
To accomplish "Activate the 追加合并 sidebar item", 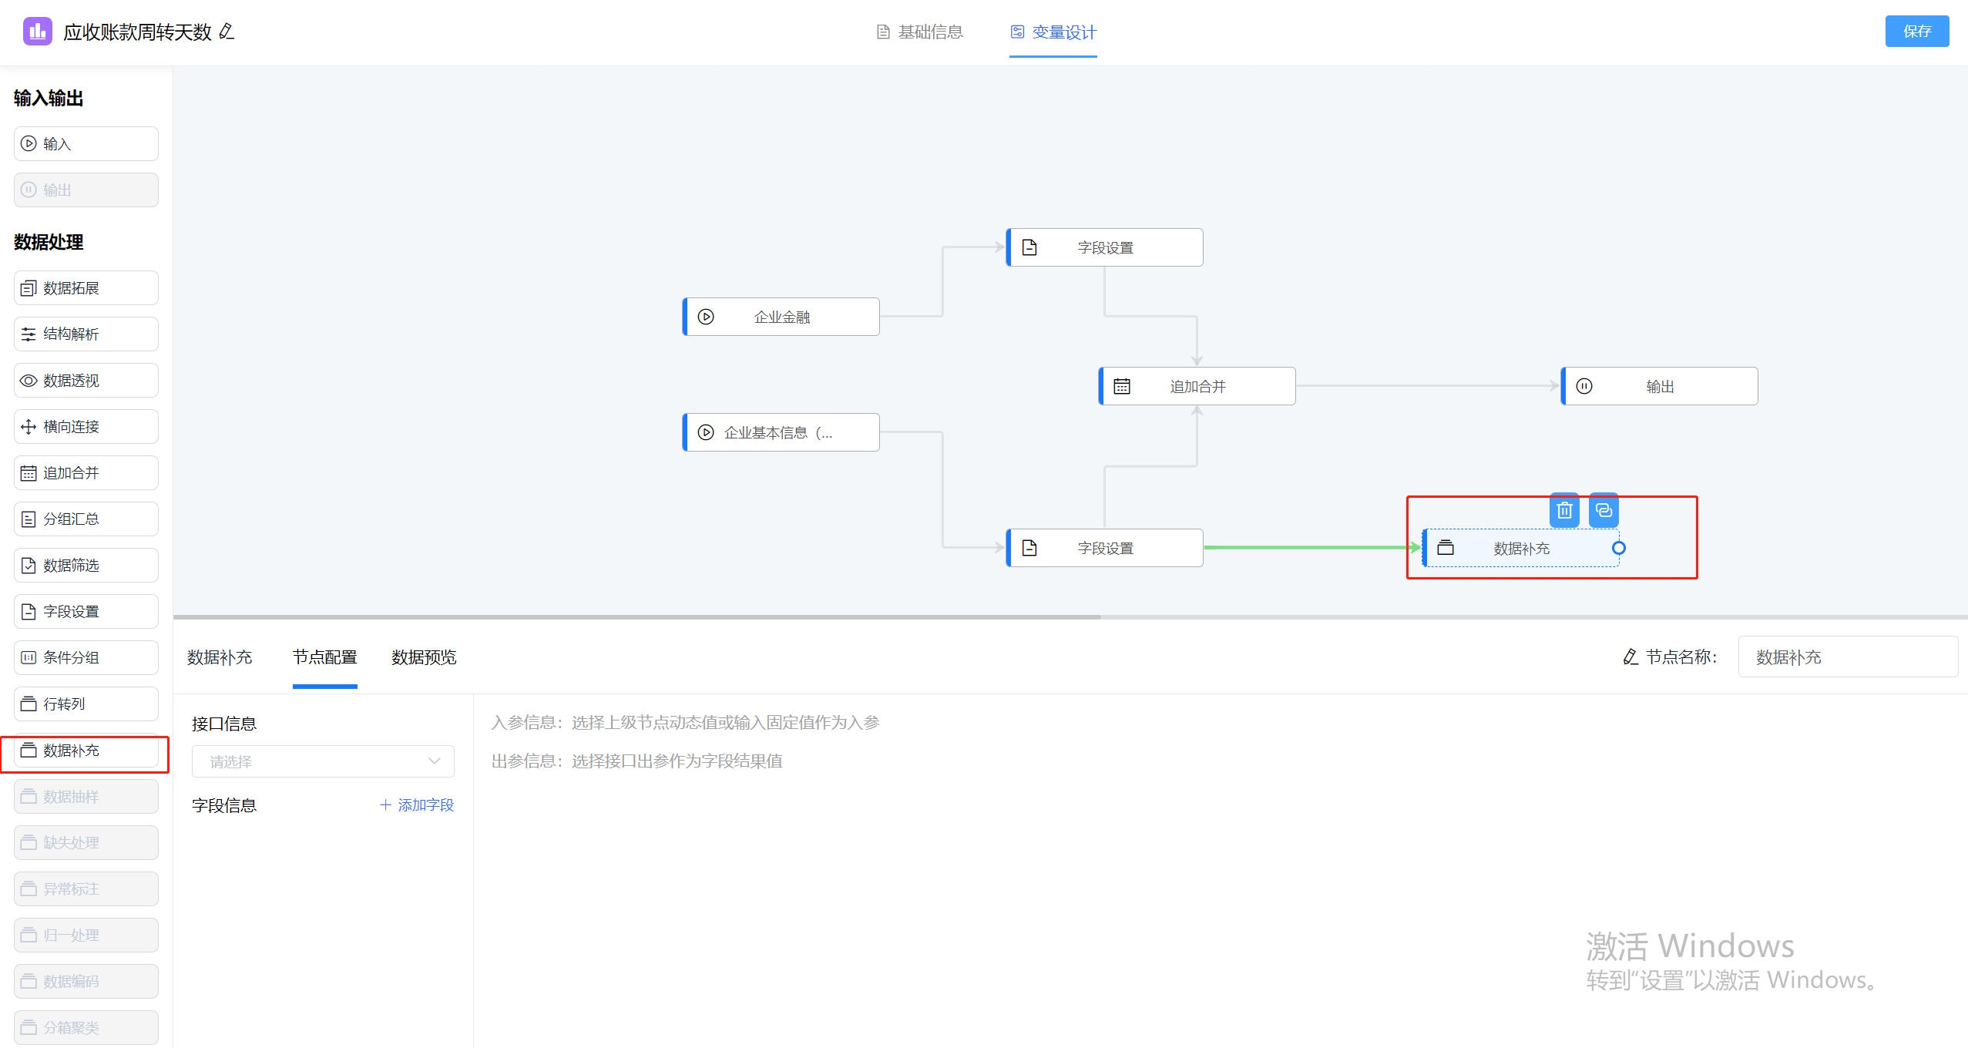I will click(x=85, y=472).
